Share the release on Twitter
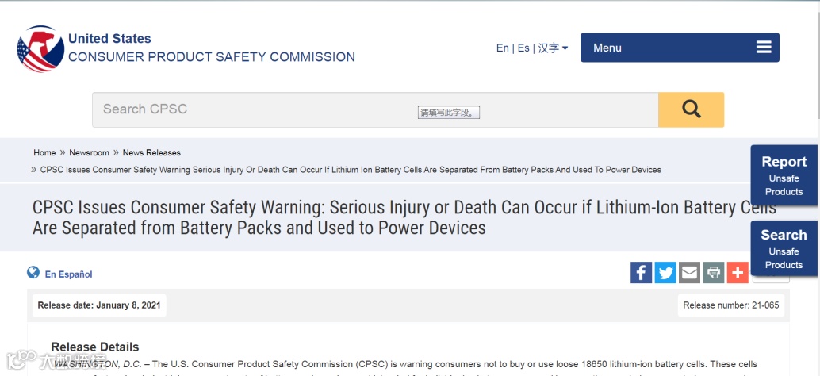 tap(665, 272)
